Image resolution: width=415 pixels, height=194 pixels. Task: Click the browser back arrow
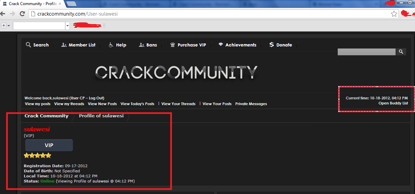coord(2,14)
